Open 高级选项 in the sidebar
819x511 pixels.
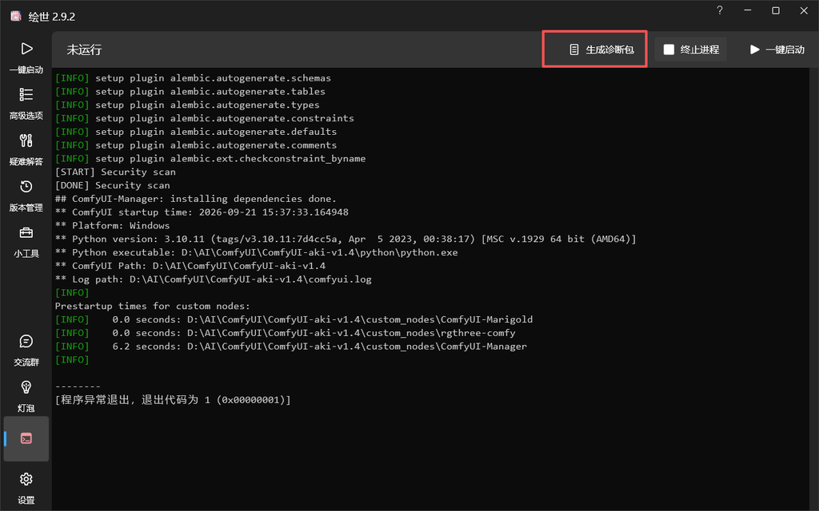[26, 103]
